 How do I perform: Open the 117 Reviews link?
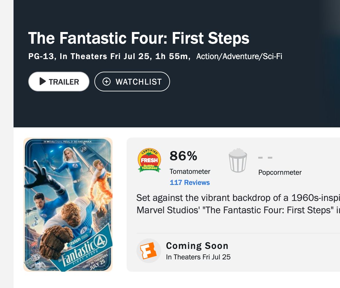point(190,182)
